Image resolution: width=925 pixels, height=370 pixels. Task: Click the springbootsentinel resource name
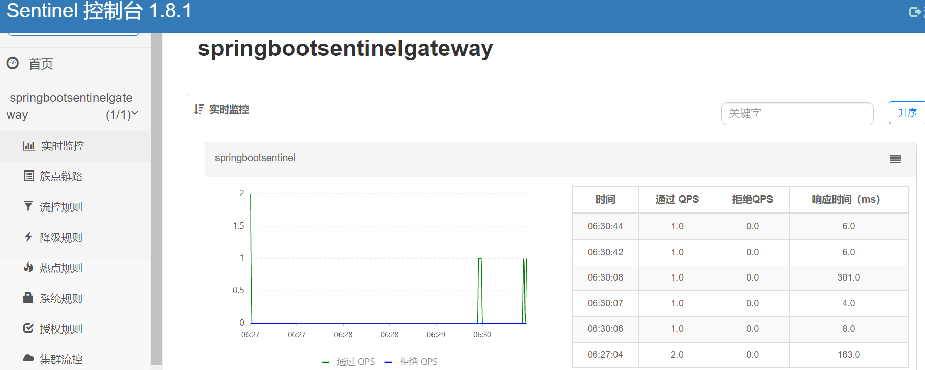pyautogui.click(x=255, y=158)
